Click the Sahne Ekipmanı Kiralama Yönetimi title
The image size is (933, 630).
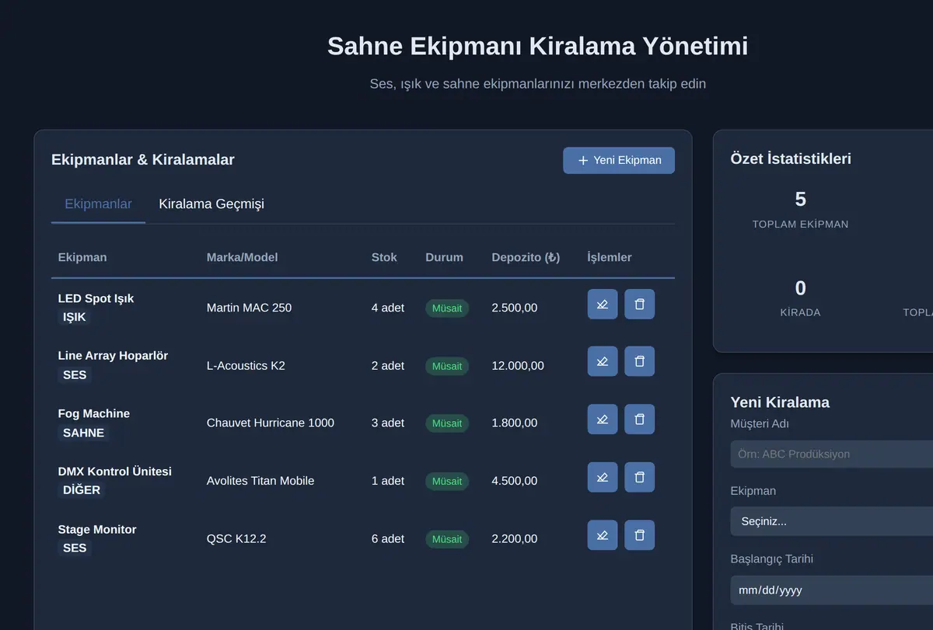click(537, 46)
